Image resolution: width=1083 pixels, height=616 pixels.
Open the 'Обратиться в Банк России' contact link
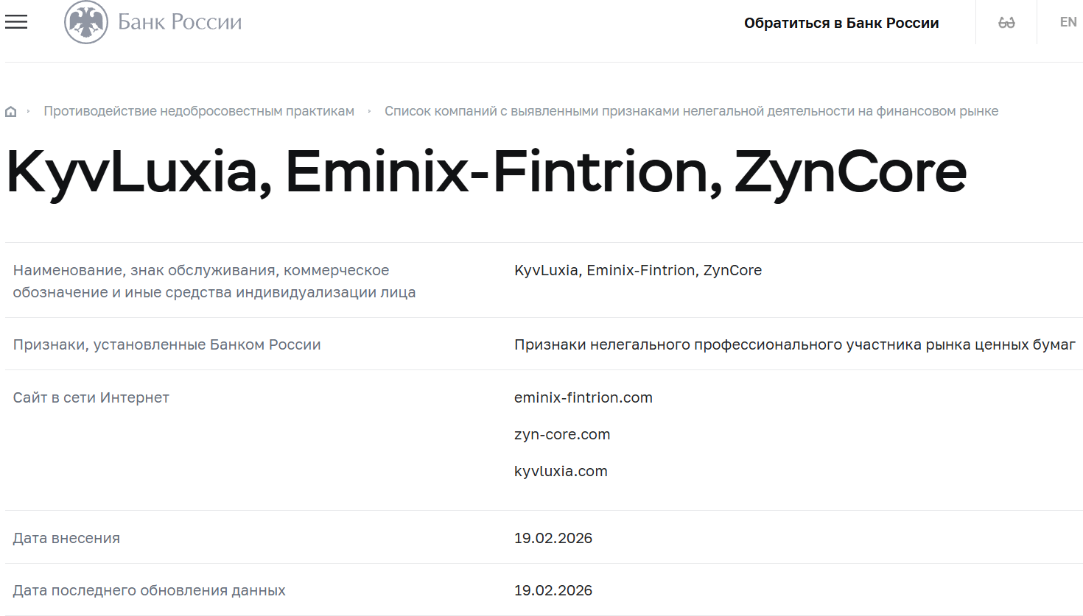[x=843, y=23]
